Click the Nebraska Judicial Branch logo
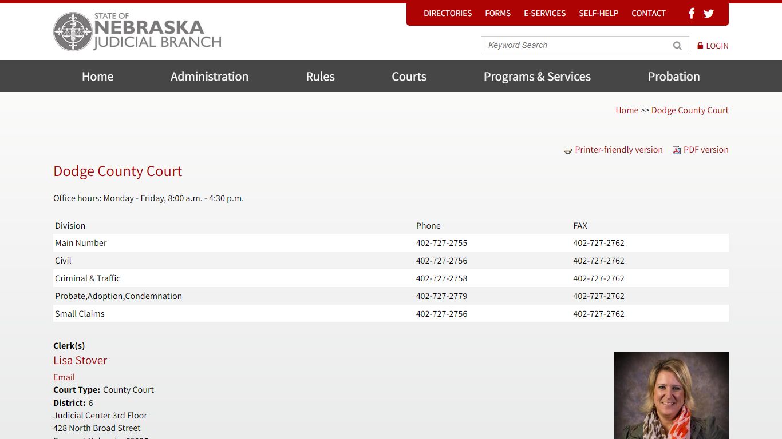This screenshot has height=439, width=782. tap(137, 31)
